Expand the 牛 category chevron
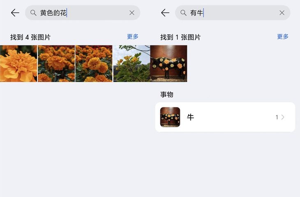Screen dimensions: 300x197 click(x=283, y=117)
